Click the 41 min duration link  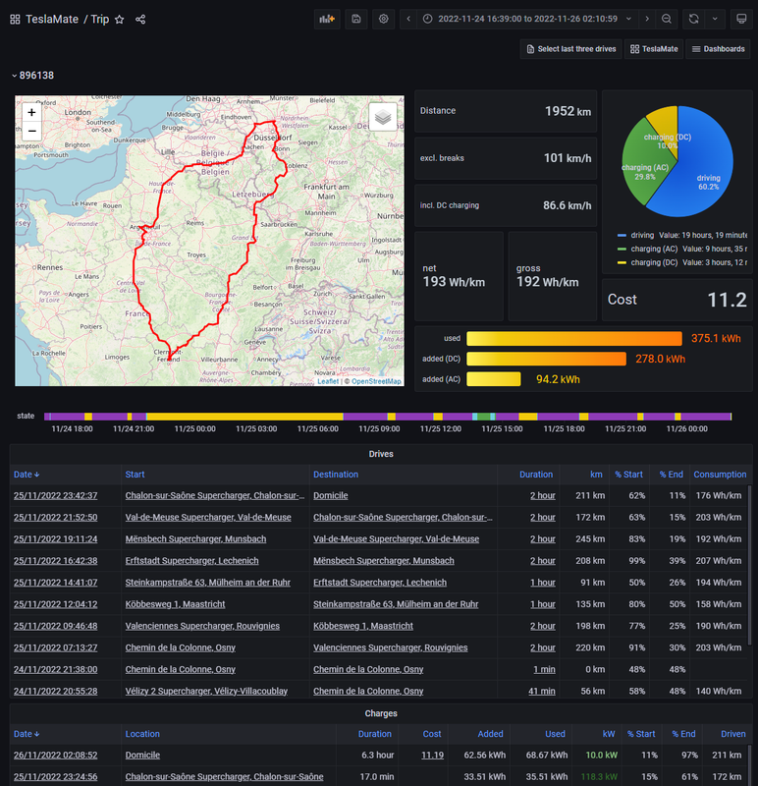coord(542,691)
